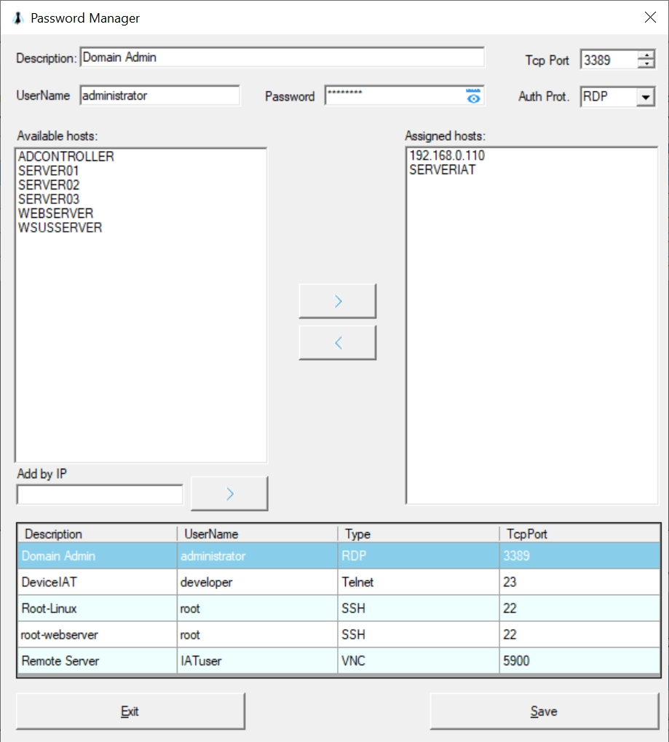Sort by the UserName column header

click(258, 534)
